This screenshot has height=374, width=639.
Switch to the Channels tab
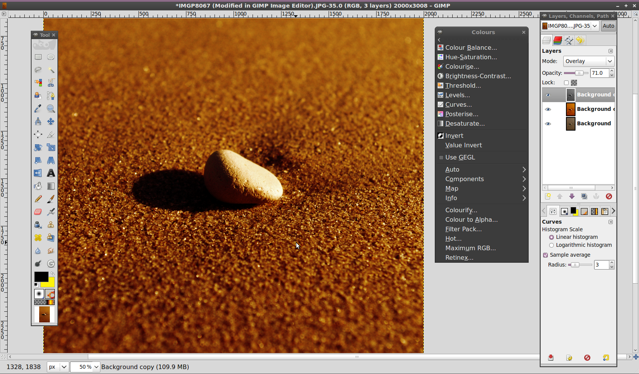pos(558,40)
